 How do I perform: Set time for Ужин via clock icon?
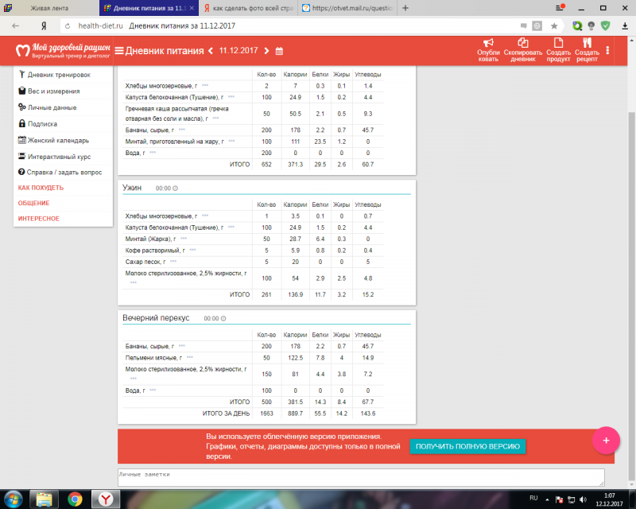pyautogui.click(x=176, y=188)
